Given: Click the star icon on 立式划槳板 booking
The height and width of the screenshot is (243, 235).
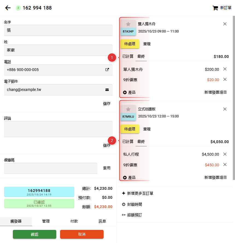Looking at the screenshot, I should click(128, 109).
